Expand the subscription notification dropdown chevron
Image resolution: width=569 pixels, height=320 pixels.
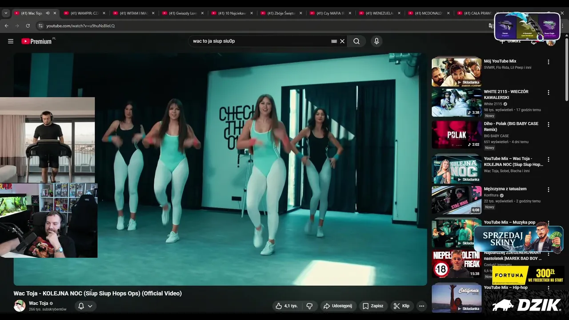[90, 306]
